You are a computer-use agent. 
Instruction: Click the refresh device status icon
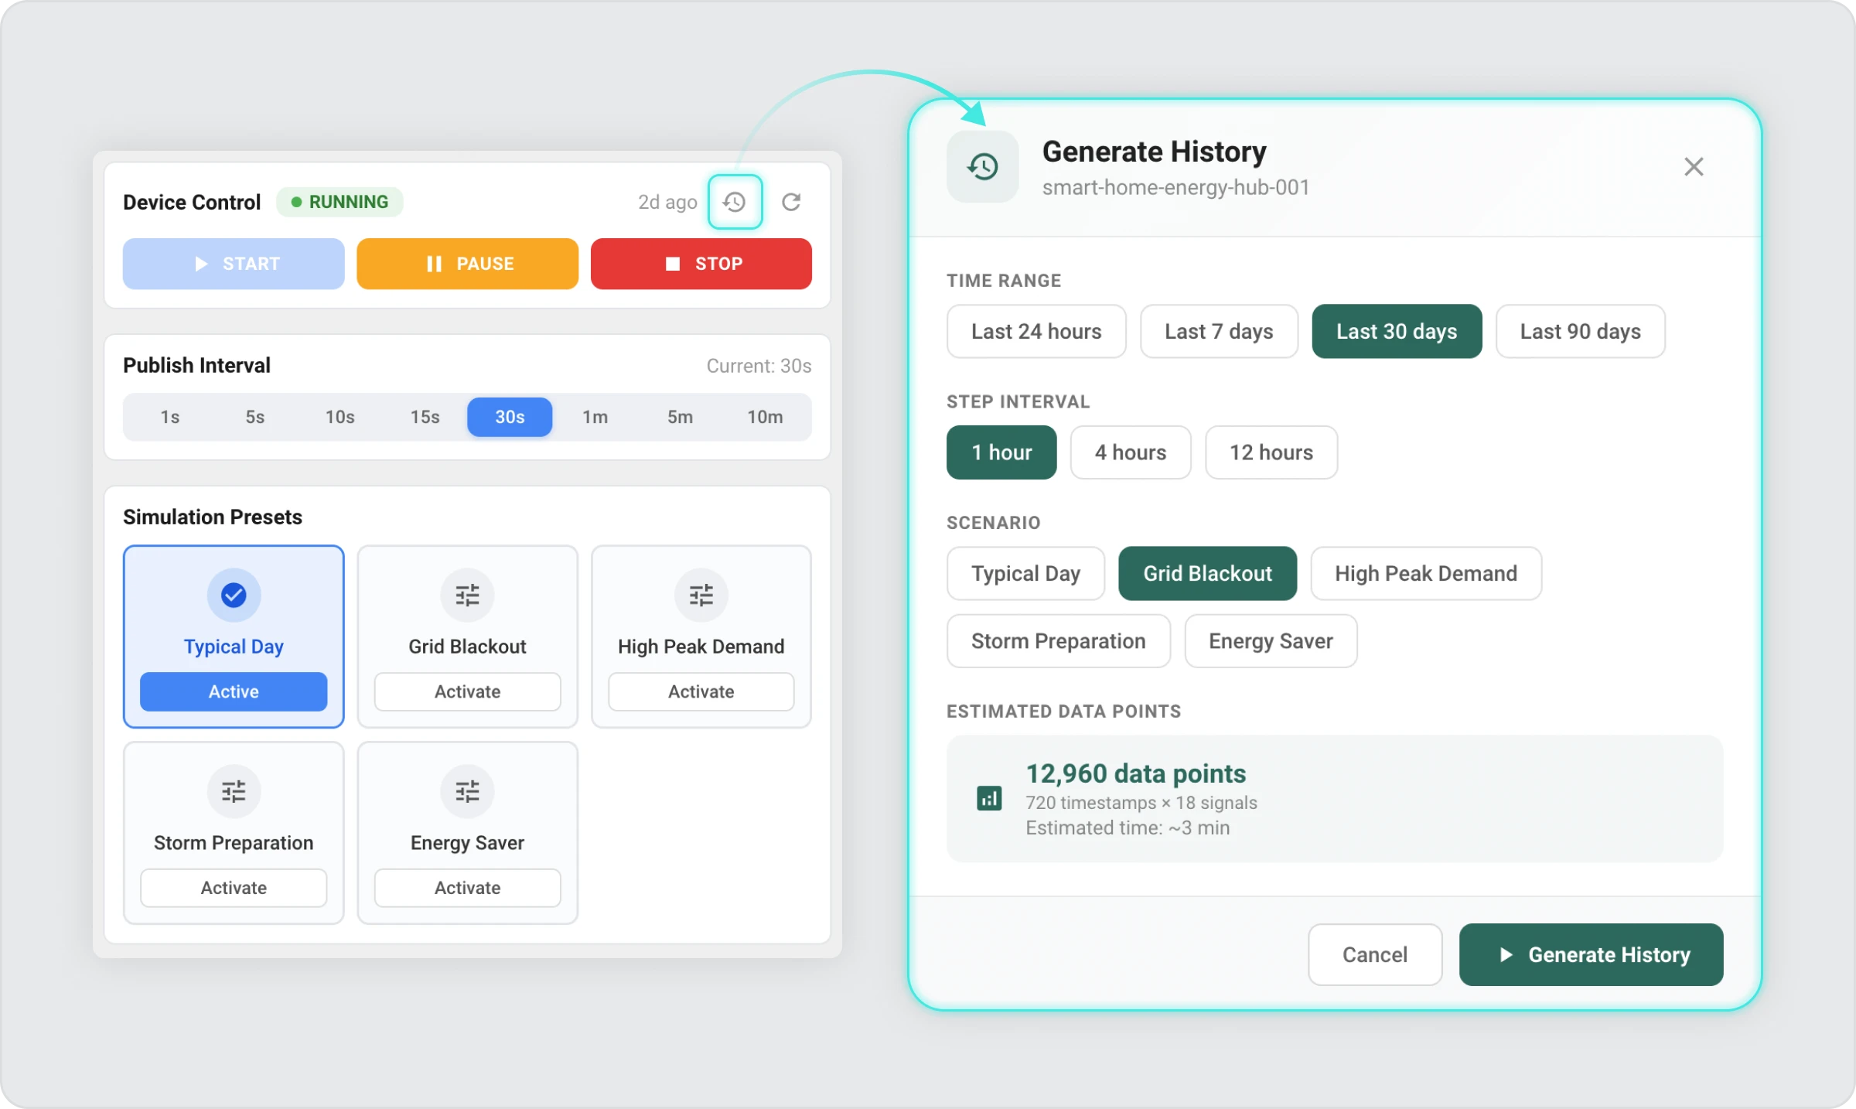coord(791,203)
